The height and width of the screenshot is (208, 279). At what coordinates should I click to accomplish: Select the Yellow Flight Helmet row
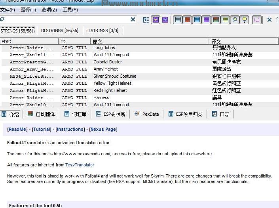coord(140,83)
